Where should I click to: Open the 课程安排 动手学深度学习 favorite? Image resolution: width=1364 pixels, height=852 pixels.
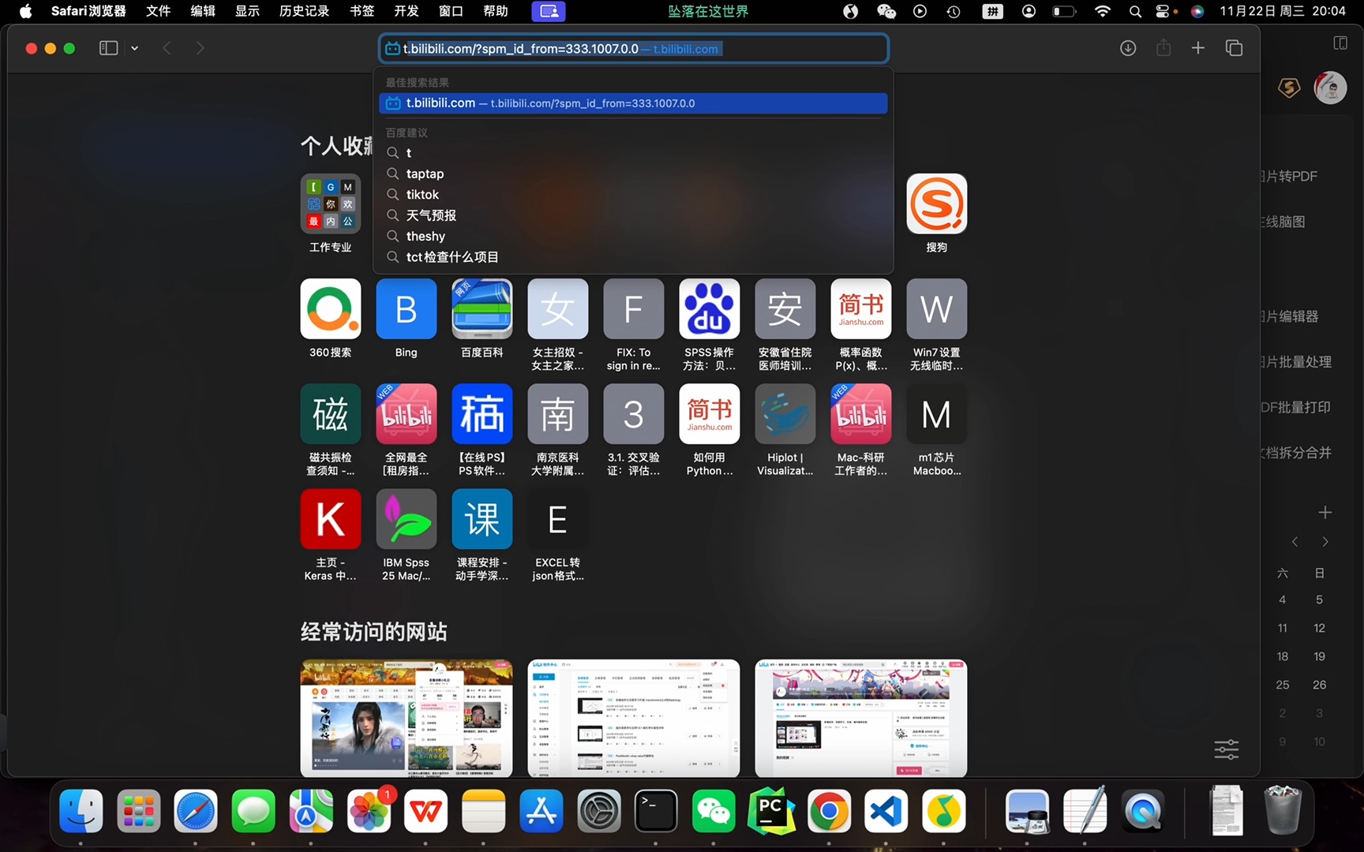[482, 519]
